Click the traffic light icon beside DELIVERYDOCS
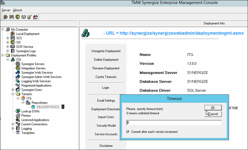Viewport: 248px width, 150px height. coord(63,107)
